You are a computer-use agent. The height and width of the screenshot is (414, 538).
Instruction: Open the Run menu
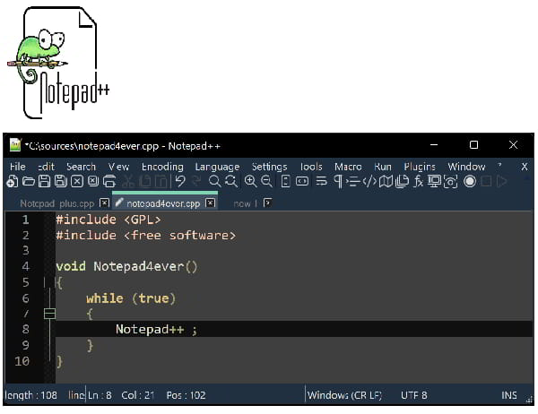pos(383,167)
